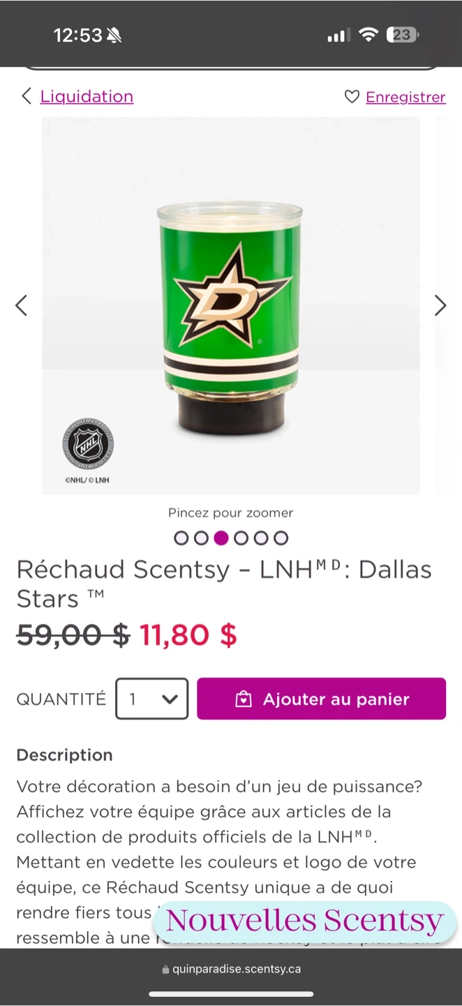Tap the shopping bag icon in cart button
Image resolution: width=462 pixels, height=1006 pixels.
tap(244, 699)
